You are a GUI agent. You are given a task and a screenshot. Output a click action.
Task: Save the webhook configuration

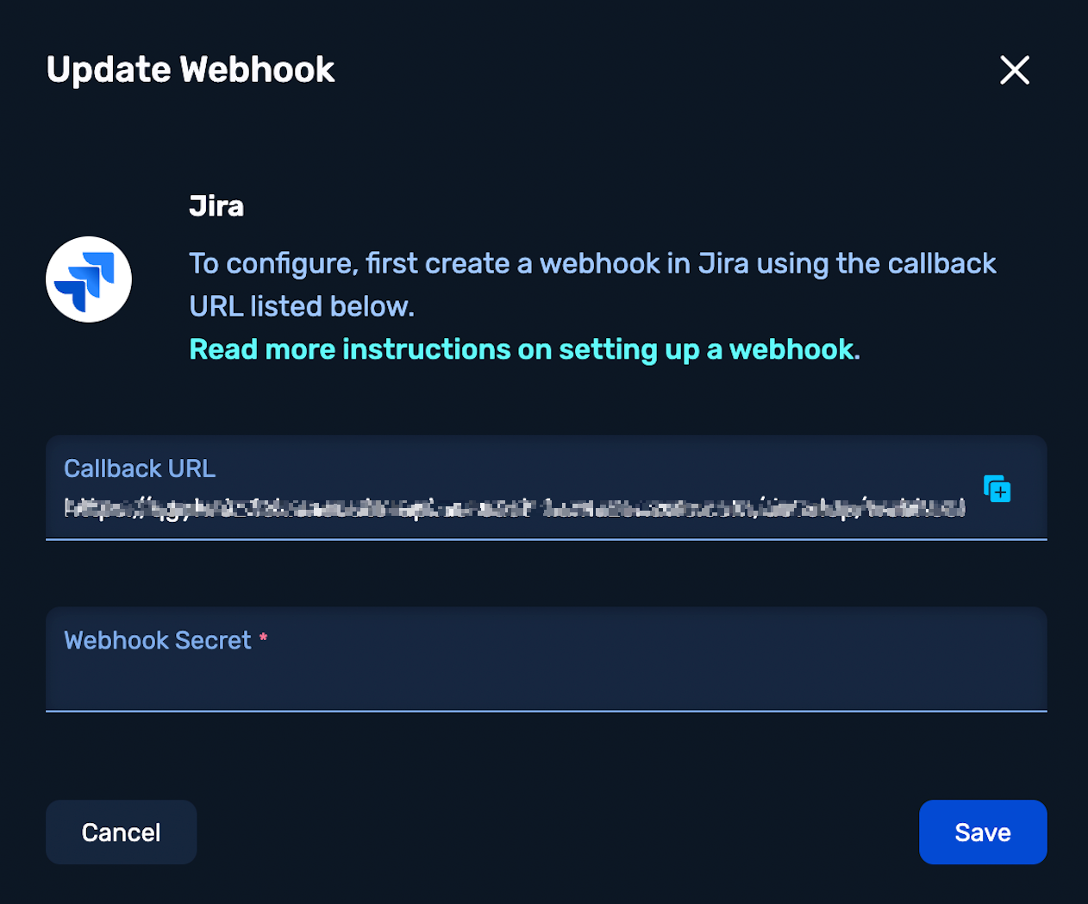[982, 832]
